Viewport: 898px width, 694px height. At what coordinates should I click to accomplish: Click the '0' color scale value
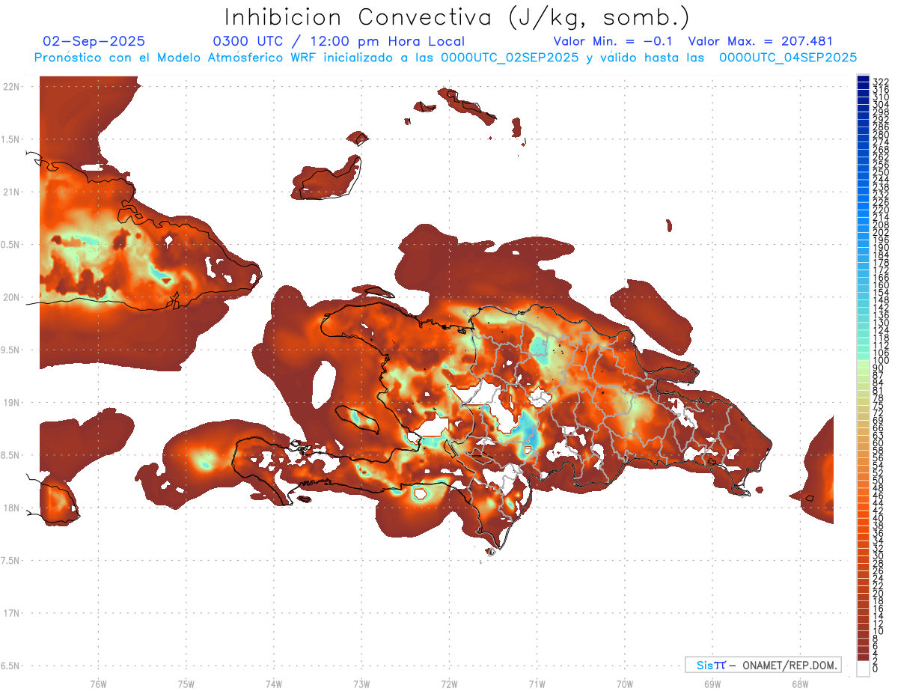click(876, 668)
